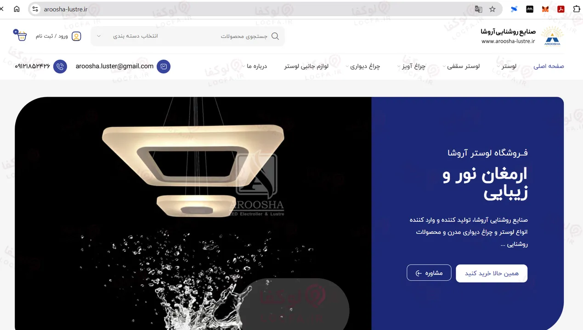Click the blue extension icon beside the bookmark star
Screen dimensions: 583x330
coord(514,9)
